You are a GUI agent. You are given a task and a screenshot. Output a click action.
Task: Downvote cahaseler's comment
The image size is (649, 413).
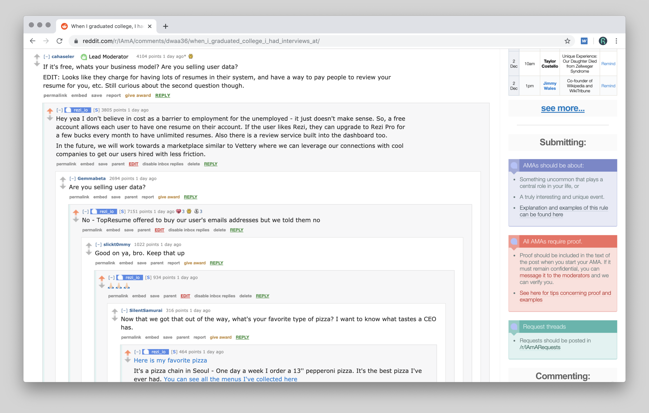pyautogui.click(x=37, y=64)
